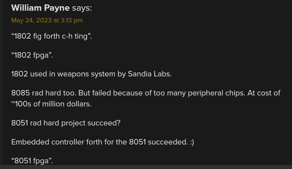Click "8085 rad hard too" sentence start
This screenshot has width=292, height=169.
coord(44,93)
